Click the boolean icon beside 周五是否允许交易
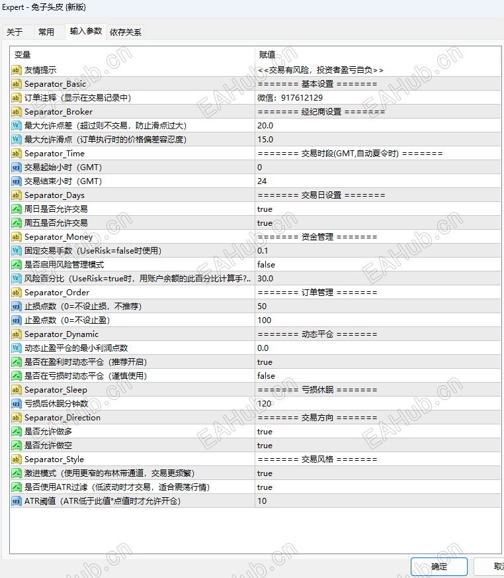This screenshot has width=504, height=578. (x=16, y=223)
